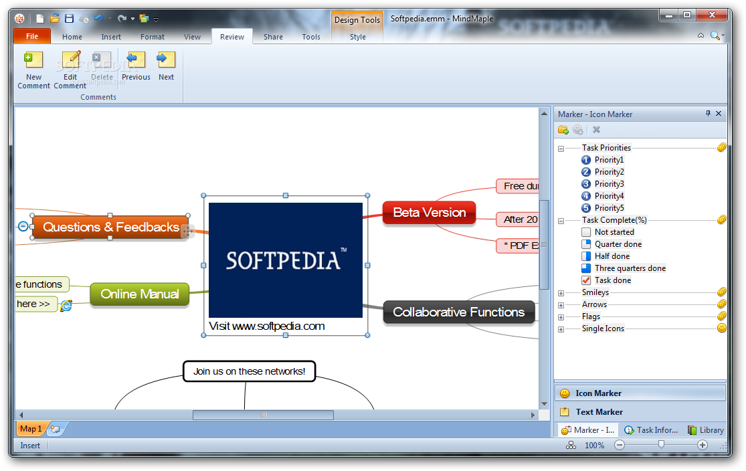Open the Design Tools Style tab

click(358, 37)
